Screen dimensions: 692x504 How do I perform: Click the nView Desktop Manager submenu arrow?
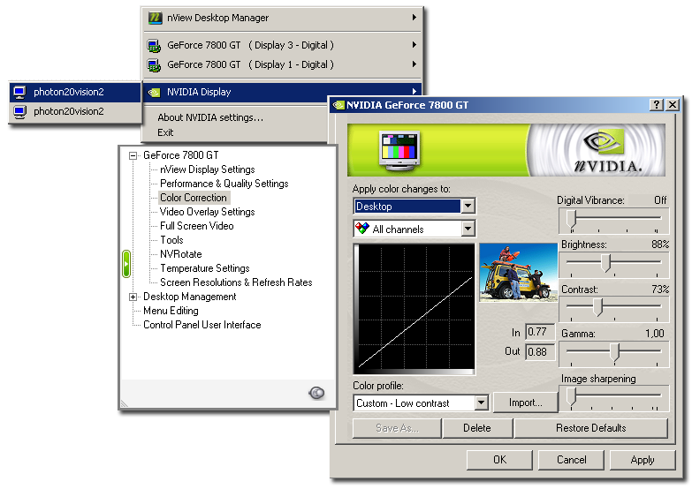pyautogui.click(x=414, y=18)
